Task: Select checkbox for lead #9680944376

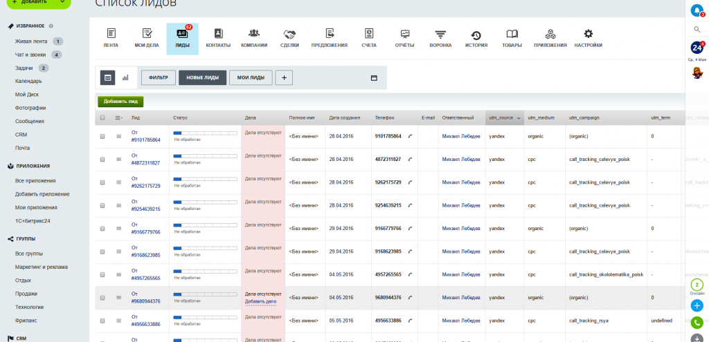Action: point(102,298)
